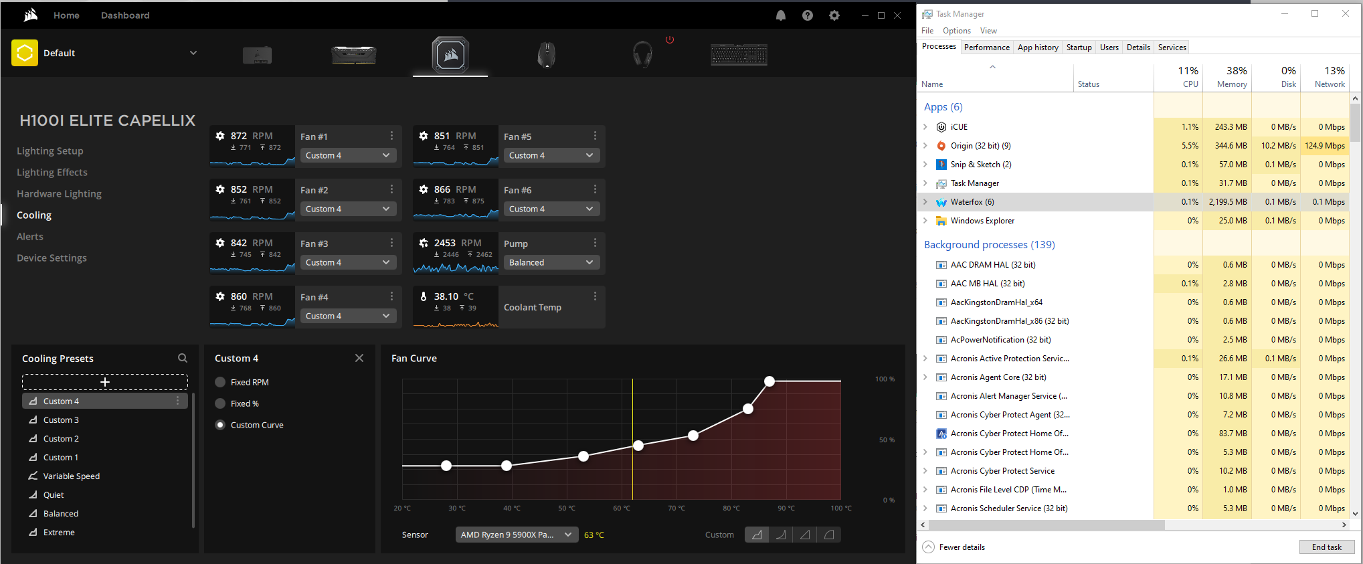Open Fan #1 preset dropdown

(348, 155)
